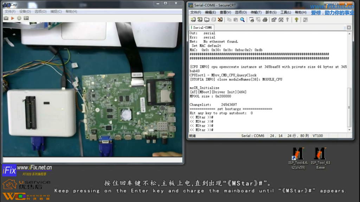Open Session Options from the toolbar icon
Screen dimensions: 360x202
tap(274, 20)
